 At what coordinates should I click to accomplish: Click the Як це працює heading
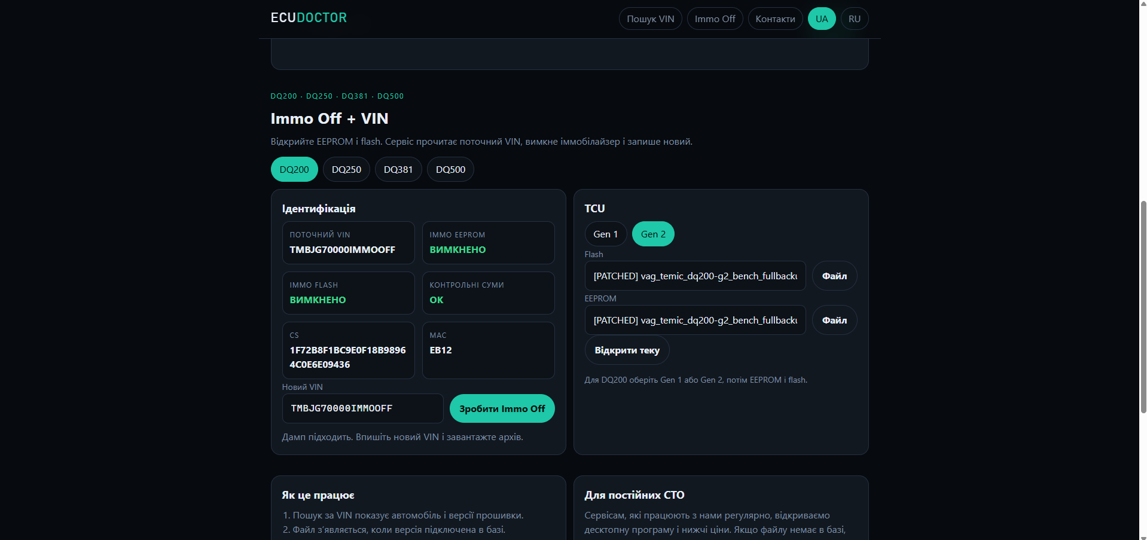pos(318,495)
